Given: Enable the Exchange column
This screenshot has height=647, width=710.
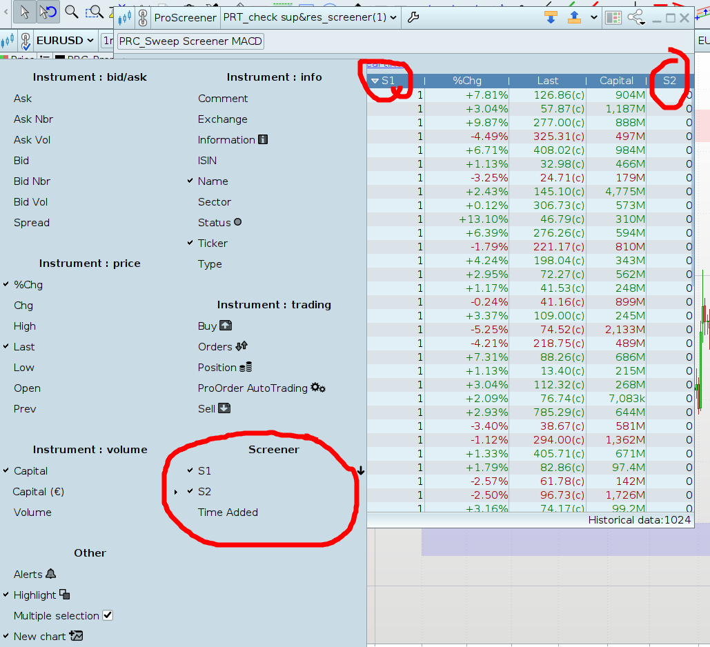Looking at the screenshot, I should click(222, 119).
